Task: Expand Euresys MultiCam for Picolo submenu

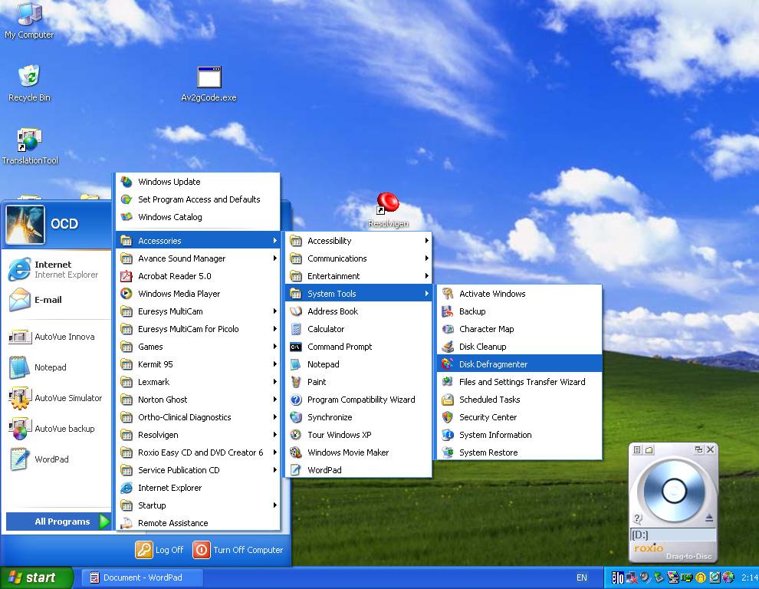Action: click(x=199, y=329)
